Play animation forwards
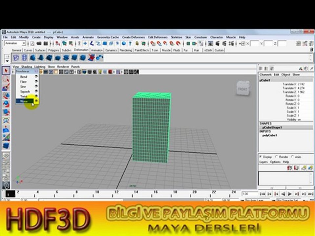315x236 pixels. click(290, 194)
